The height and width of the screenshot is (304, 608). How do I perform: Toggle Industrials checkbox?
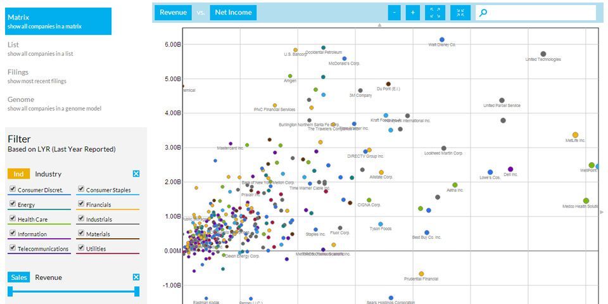coord(80,218)
